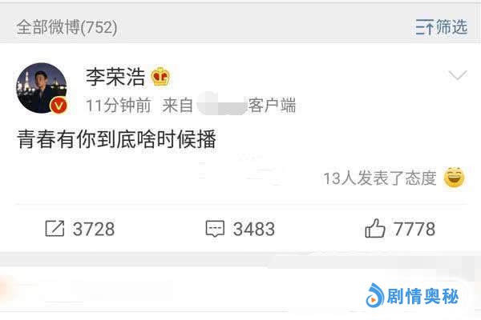481x320 pixels.
Task: Open the 筛选 filter sort icon
Action: coord(425,26)
